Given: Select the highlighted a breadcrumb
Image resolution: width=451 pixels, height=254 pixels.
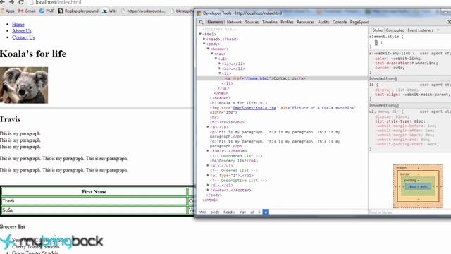Looking at the screenshot, I should tap(266, 212).
